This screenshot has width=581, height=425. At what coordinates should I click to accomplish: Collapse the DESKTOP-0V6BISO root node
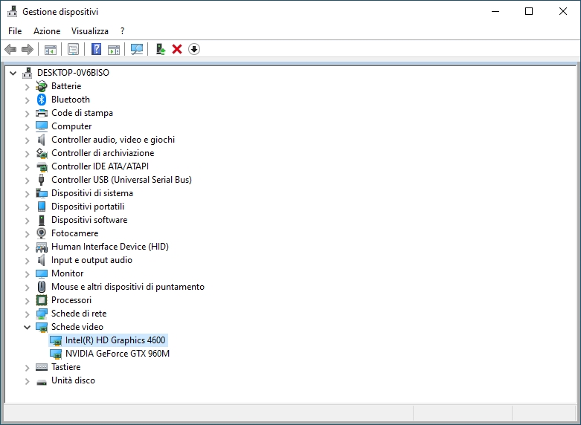pyautogui.click(x=13, y=73)
